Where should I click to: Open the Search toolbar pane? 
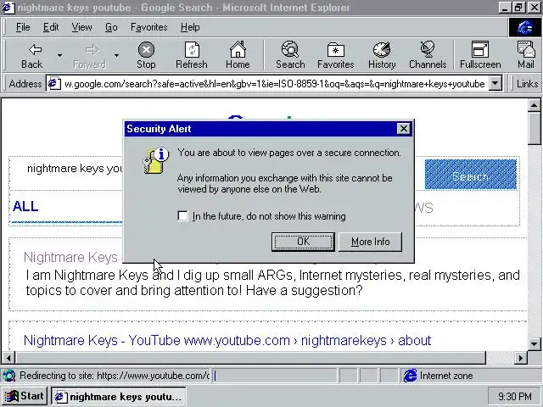[x=290, y=55]
